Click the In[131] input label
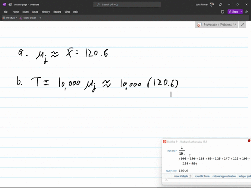The width and height of the screenshot is (251, 188). (x=172, y=151)
